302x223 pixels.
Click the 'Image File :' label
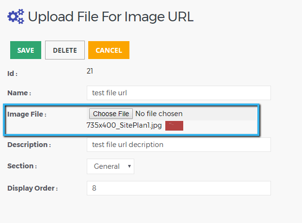[x=27, y=114]
